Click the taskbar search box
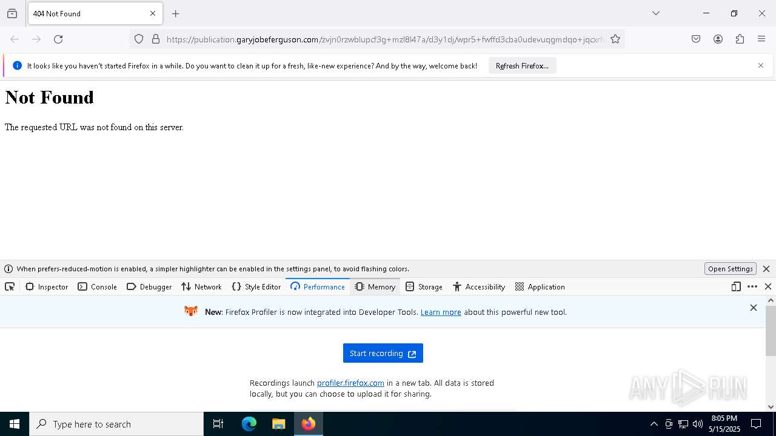The image size is (776, 436). click(116, 424)
